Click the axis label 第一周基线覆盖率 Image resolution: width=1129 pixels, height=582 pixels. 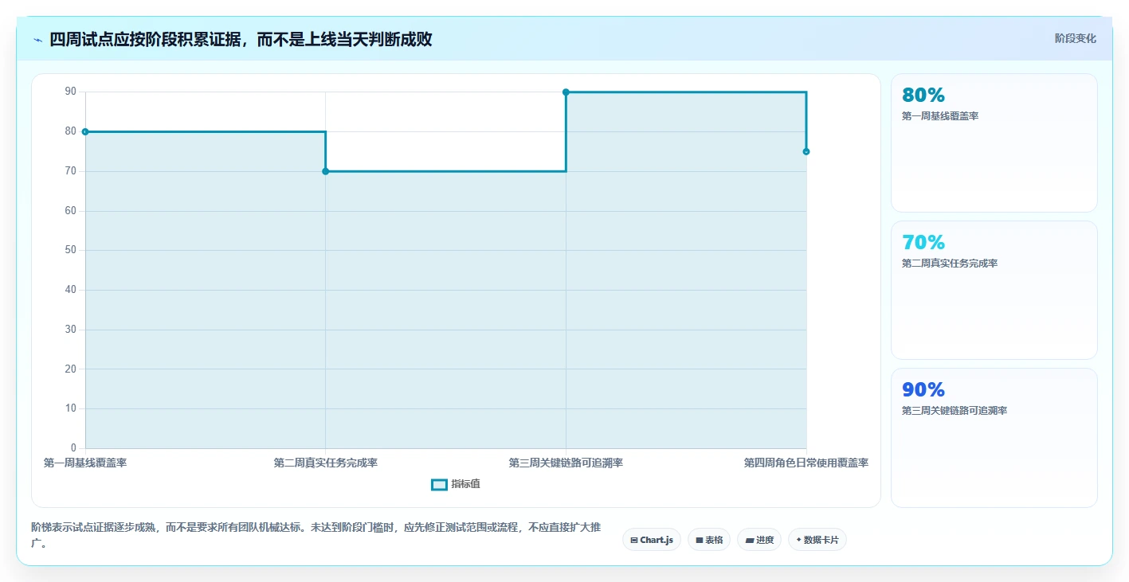click(85, 463)
